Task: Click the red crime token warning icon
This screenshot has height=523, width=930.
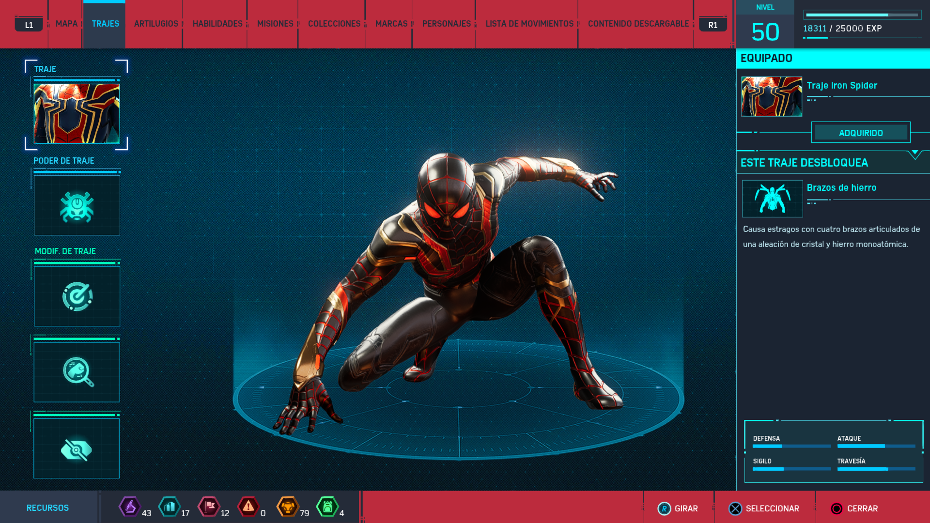Action: point(248,507)
